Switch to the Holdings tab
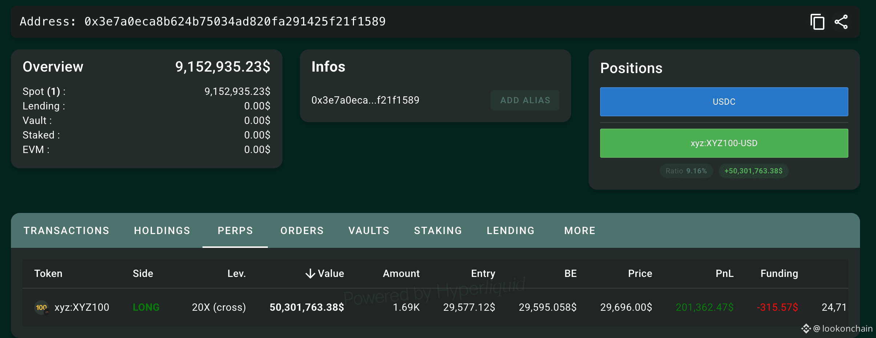The width and height of the screenshot is (876, 338). (x=162, y=230)
